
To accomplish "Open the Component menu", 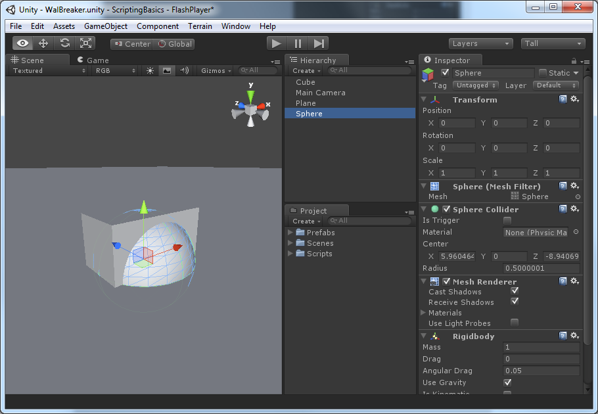I will pos(158,26).
